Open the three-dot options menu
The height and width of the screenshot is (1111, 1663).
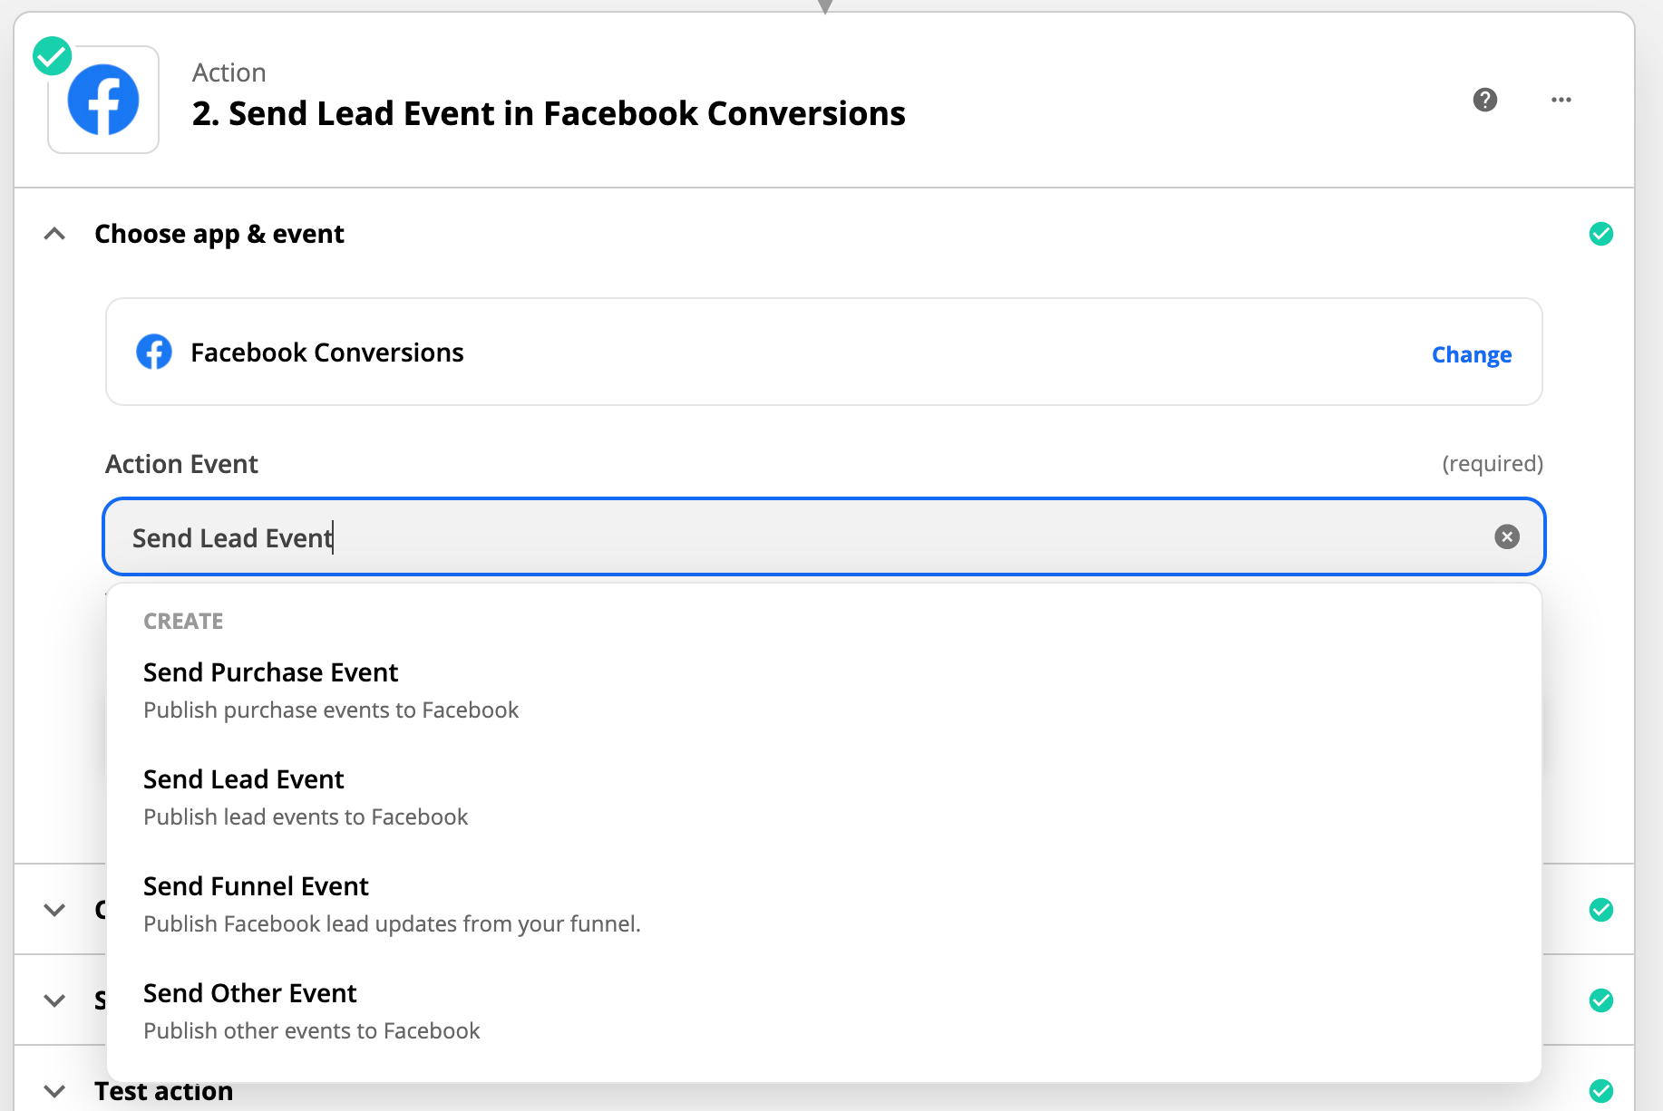(x=1561, y=100)
